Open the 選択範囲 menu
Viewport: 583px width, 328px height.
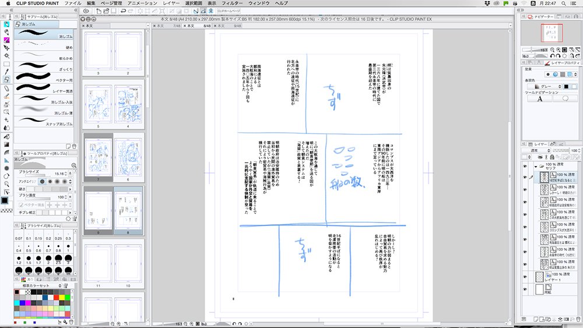tap(194, 3)
